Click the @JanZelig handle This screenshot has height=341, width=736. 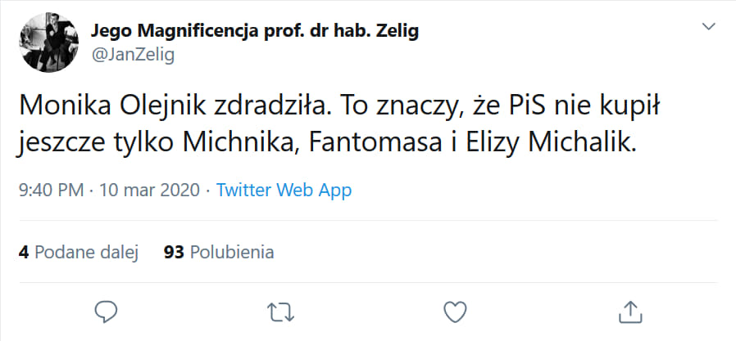click(132, 54)
